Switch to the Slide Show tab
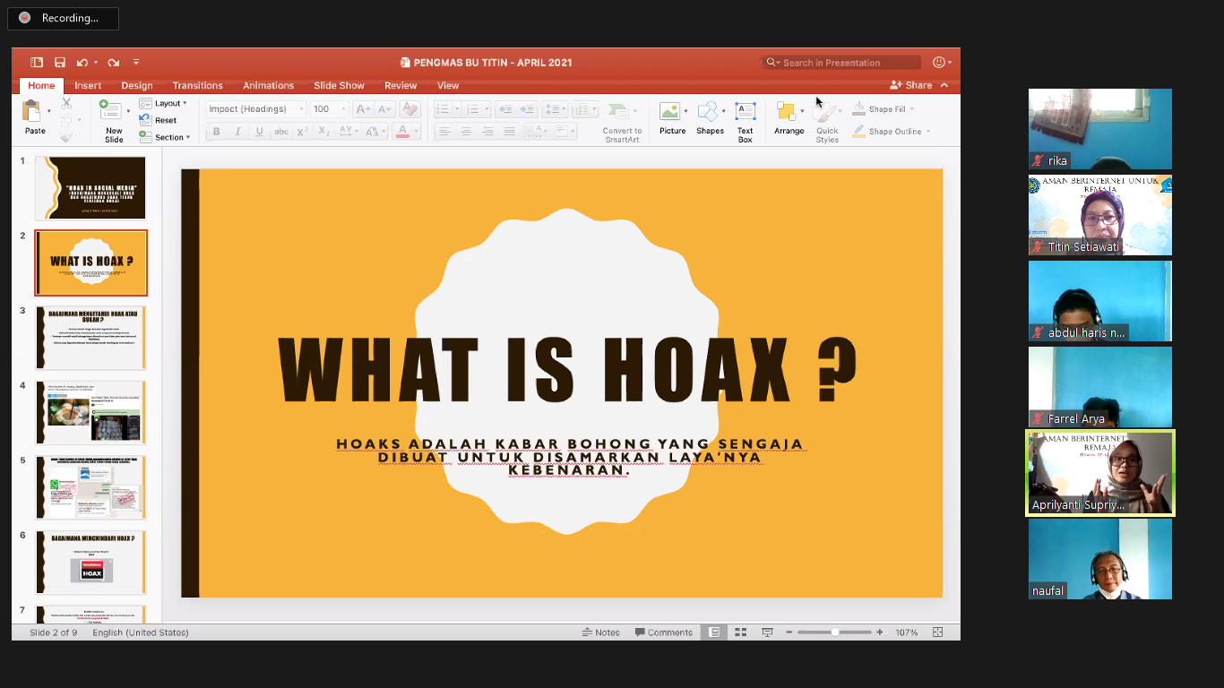Image resolution: width=1224 pixels, height=688 pixels. (x=339, y=86)
